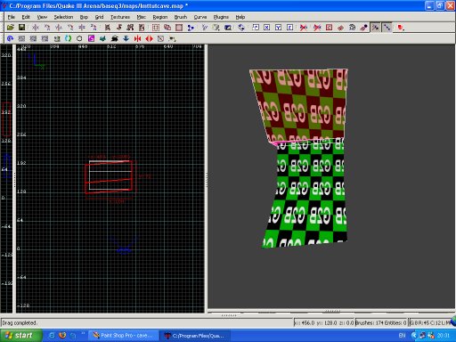The width and height of the screenshot is (456, 342).
Task: Open the File menu
Action: click(x=12, y=17)
